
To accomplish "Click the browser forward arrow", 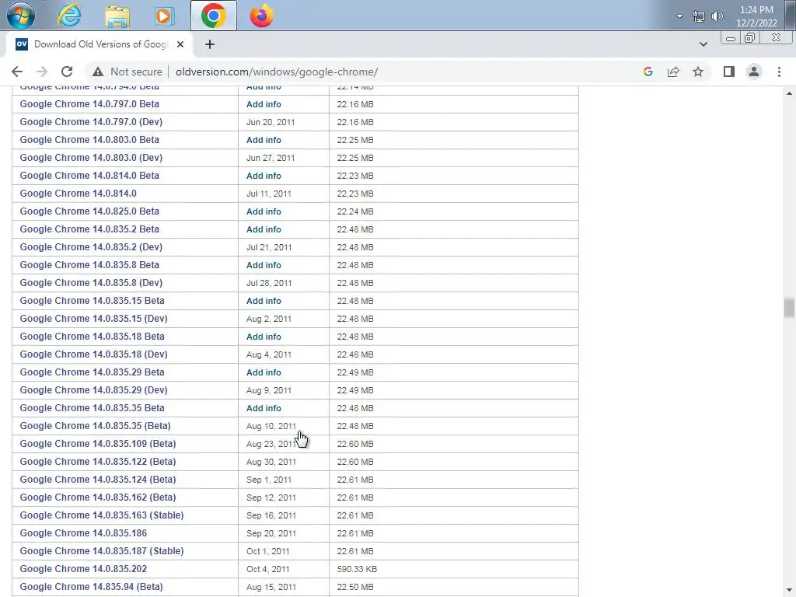I will pyautogui.click(x=42, y=72).
